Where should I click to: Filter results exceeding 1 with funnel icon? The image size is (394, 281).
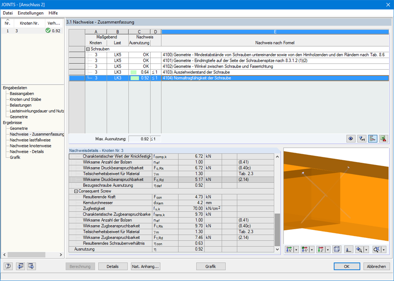tap(362, 139)
